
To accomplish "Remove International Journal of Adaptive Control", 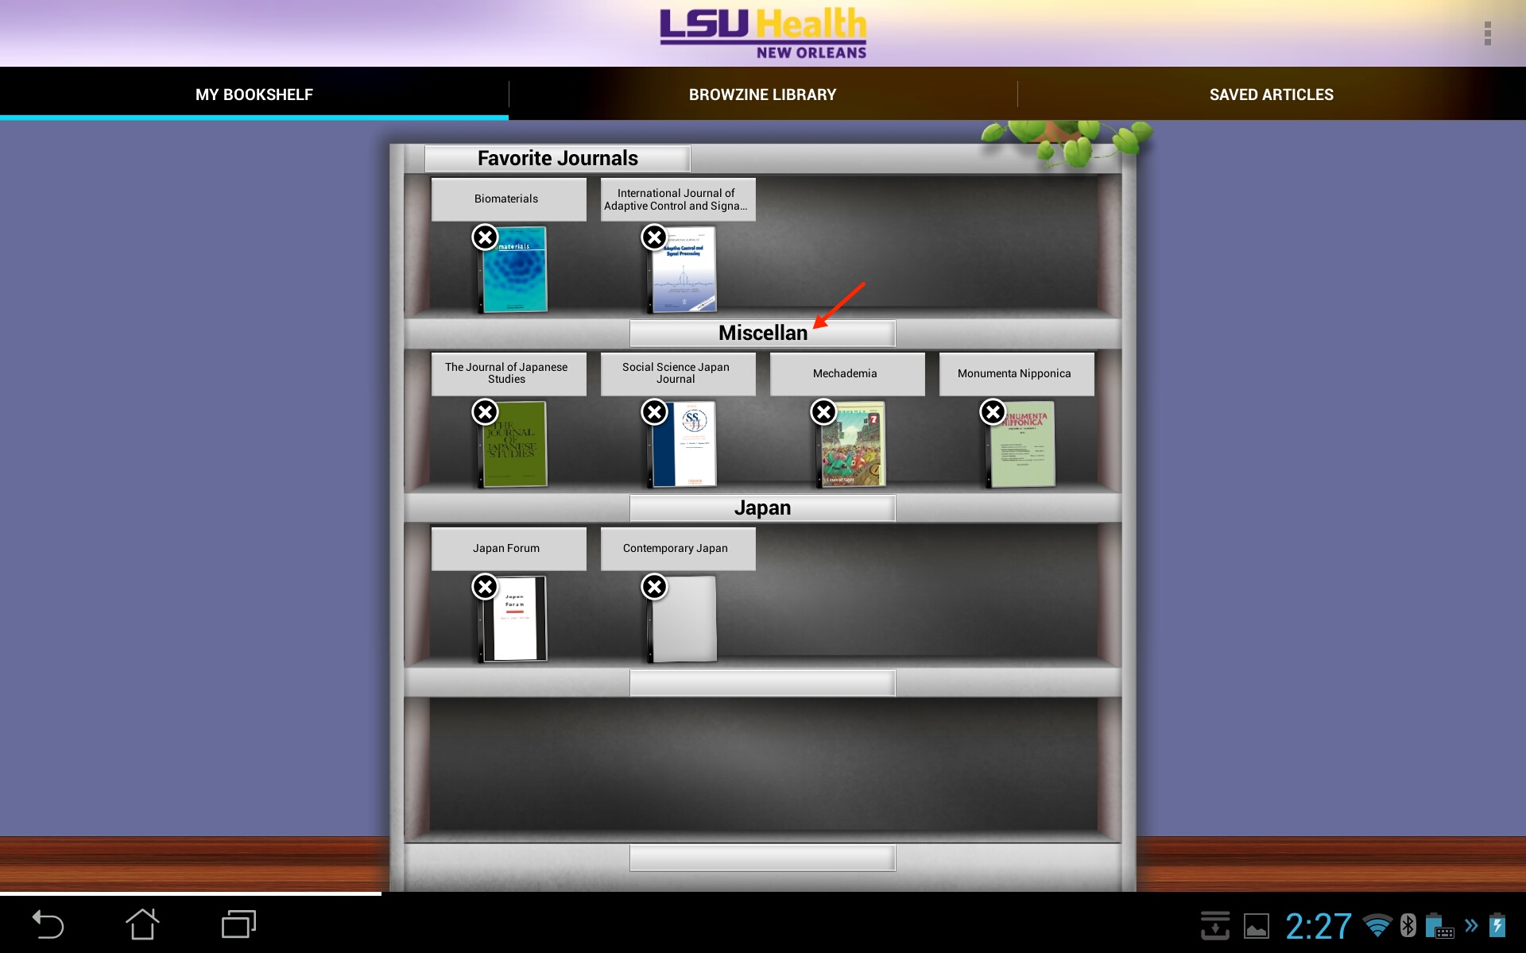I will [x=653, y=237].
